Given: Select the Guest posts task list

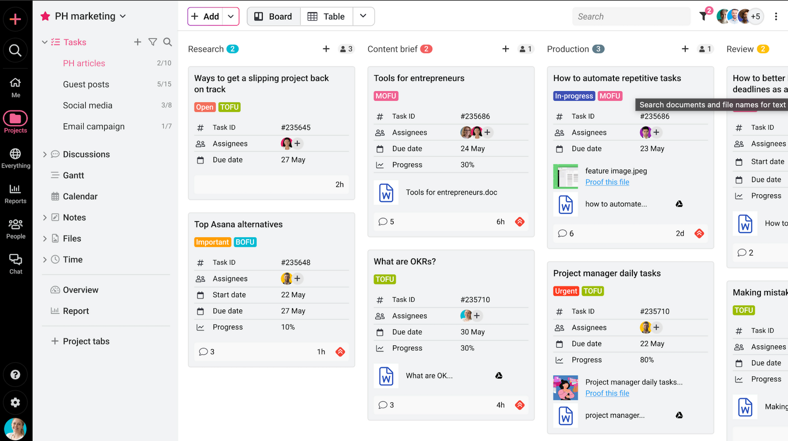Looking at the screenshot, I should (86, 84).
